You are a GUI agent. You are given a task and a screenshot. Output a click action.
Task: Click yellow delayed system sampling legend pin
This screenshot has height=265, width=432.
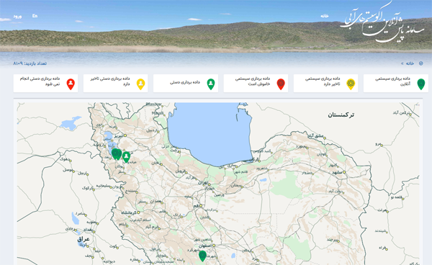pos(351,84)
